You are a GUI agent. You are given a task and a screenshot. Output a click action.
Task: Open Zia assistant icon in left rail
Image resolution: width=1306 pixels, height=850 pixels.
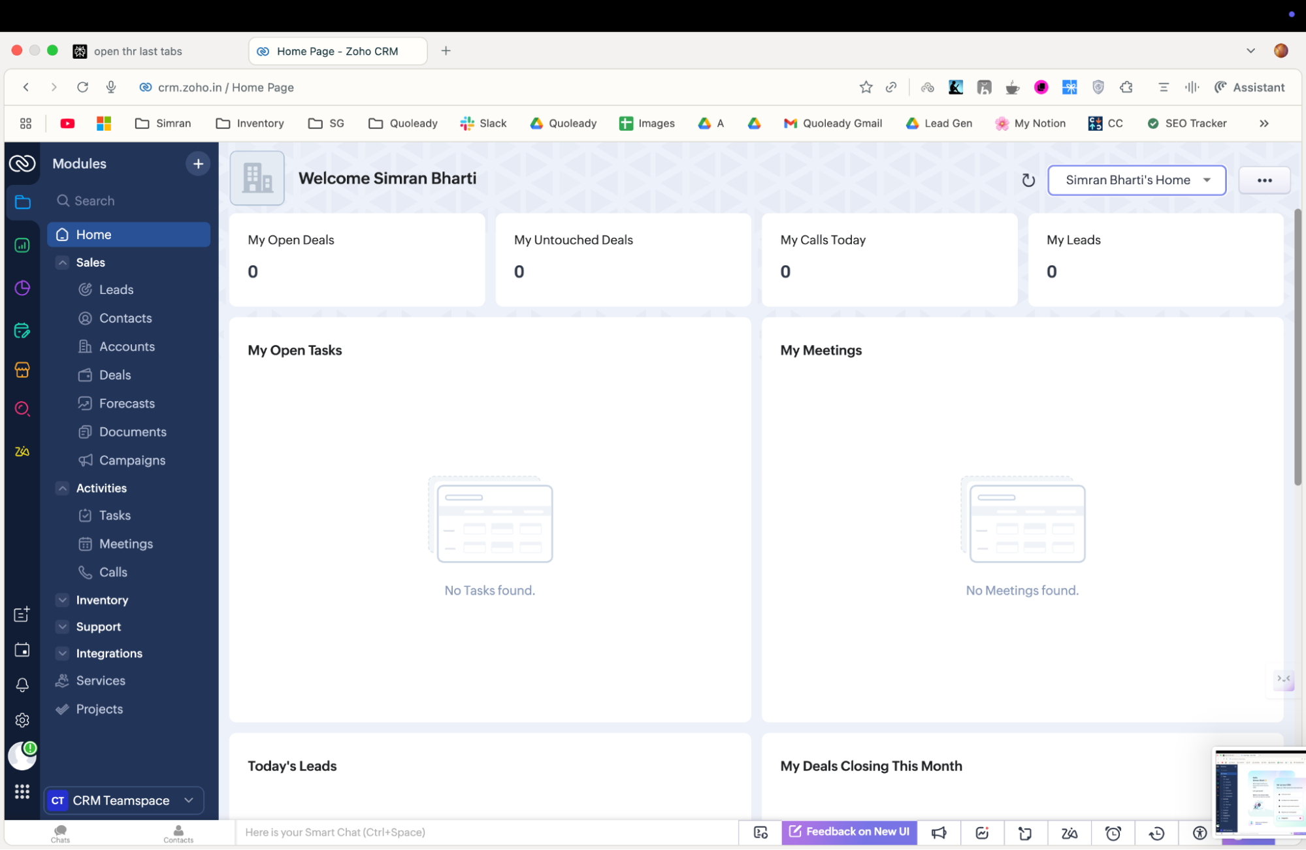pyautogui.click(x=22, y=451)
